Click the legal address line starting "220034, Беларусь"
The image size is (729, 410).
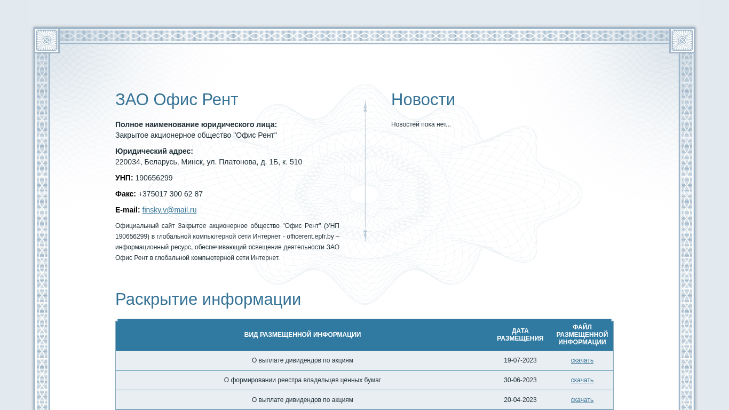pyautogui.click(x=209, y=162)
